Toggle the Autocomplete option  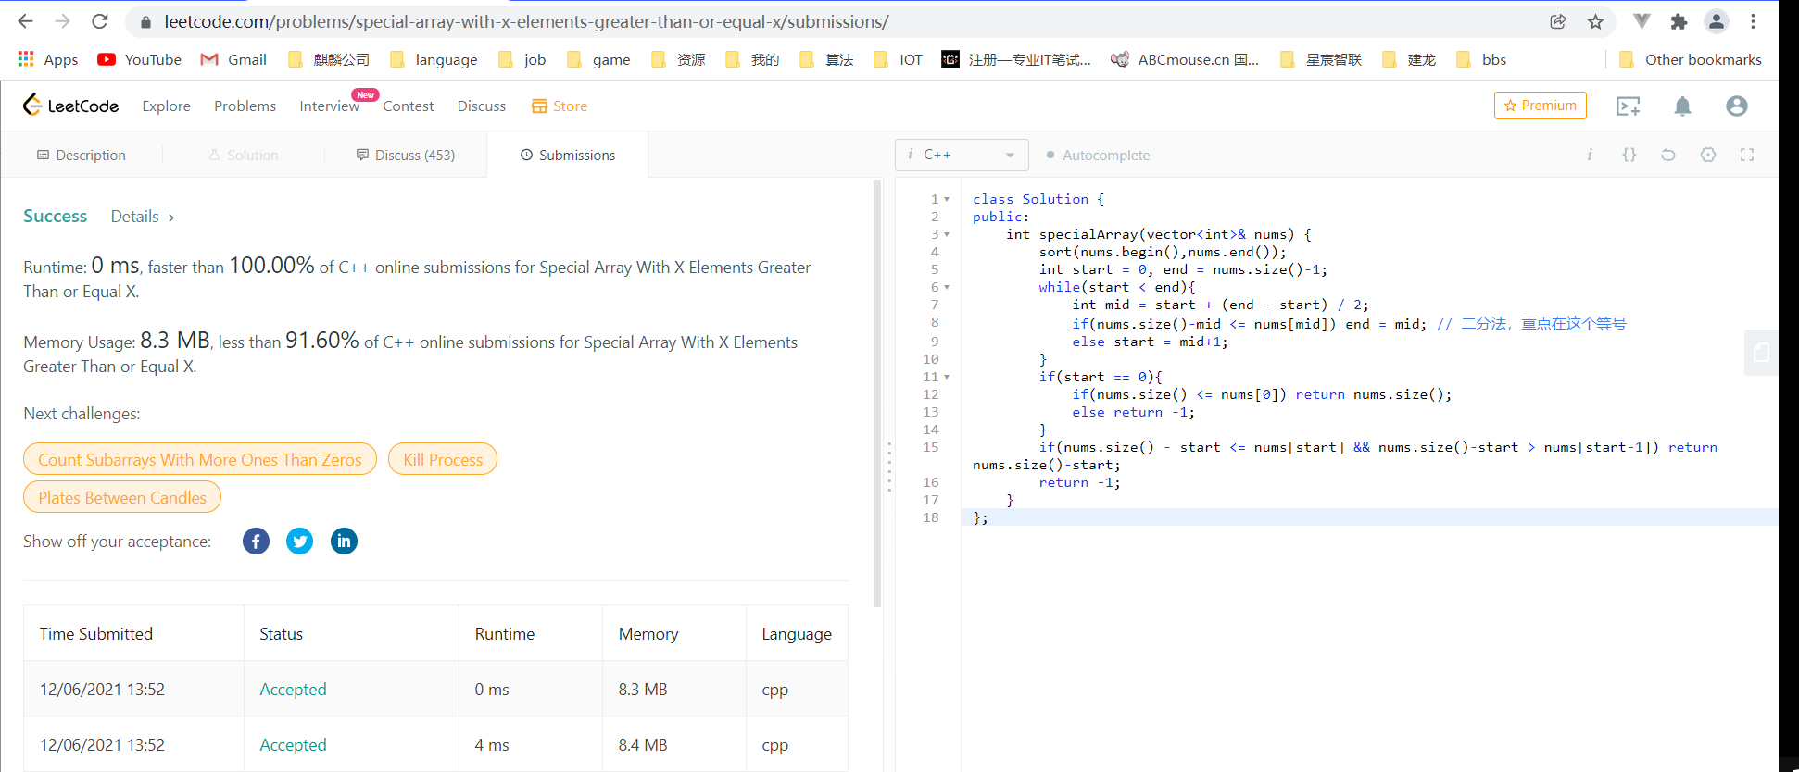pyautogui.click(x=1098, y=155)
